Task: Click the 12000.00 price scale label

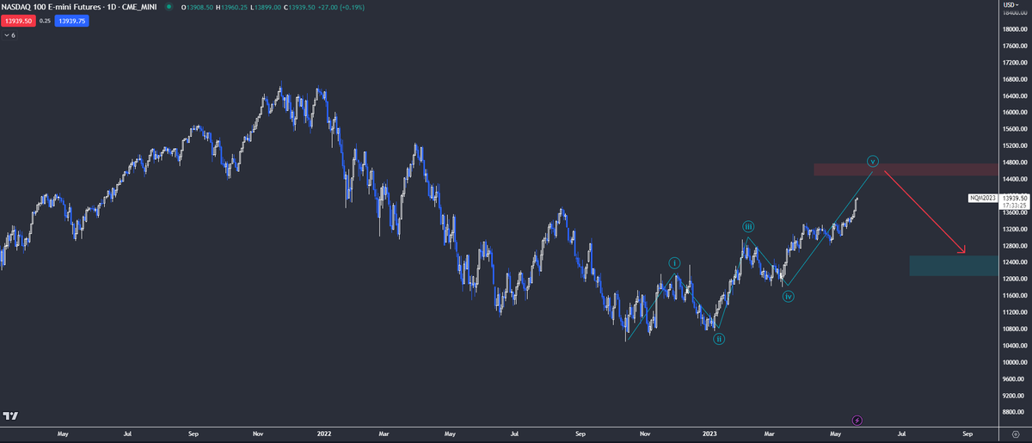Action: [1016, 279]
